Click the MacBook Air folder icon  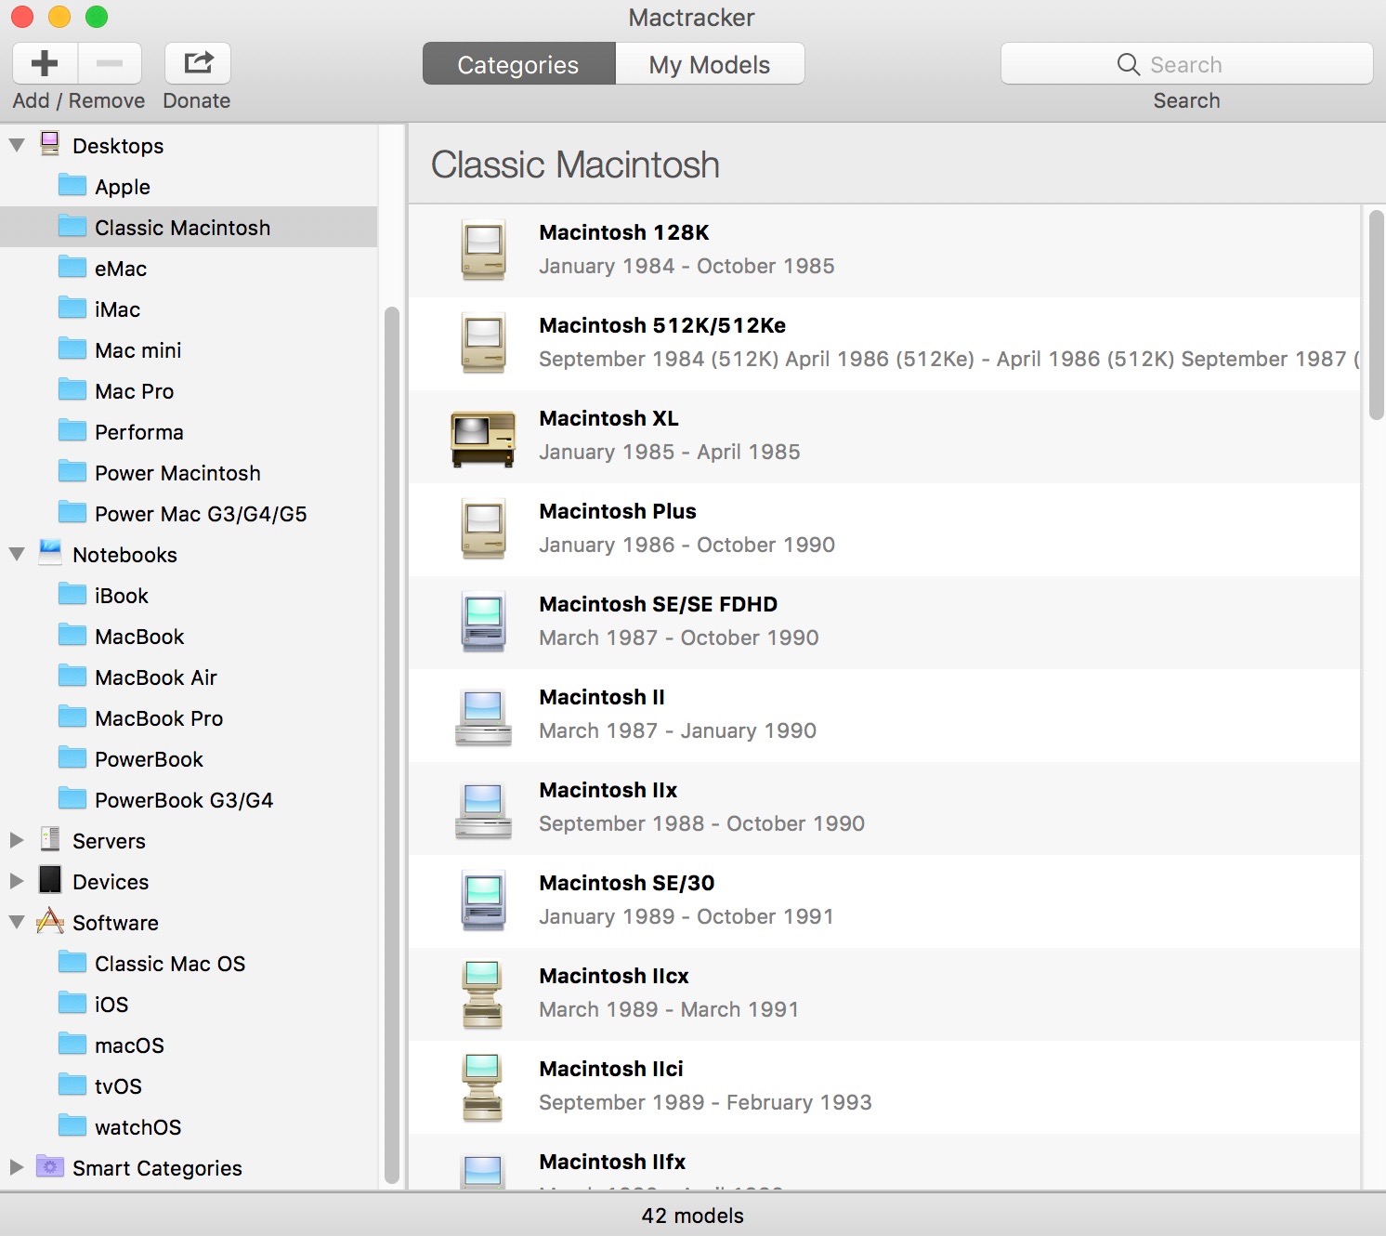72,676
